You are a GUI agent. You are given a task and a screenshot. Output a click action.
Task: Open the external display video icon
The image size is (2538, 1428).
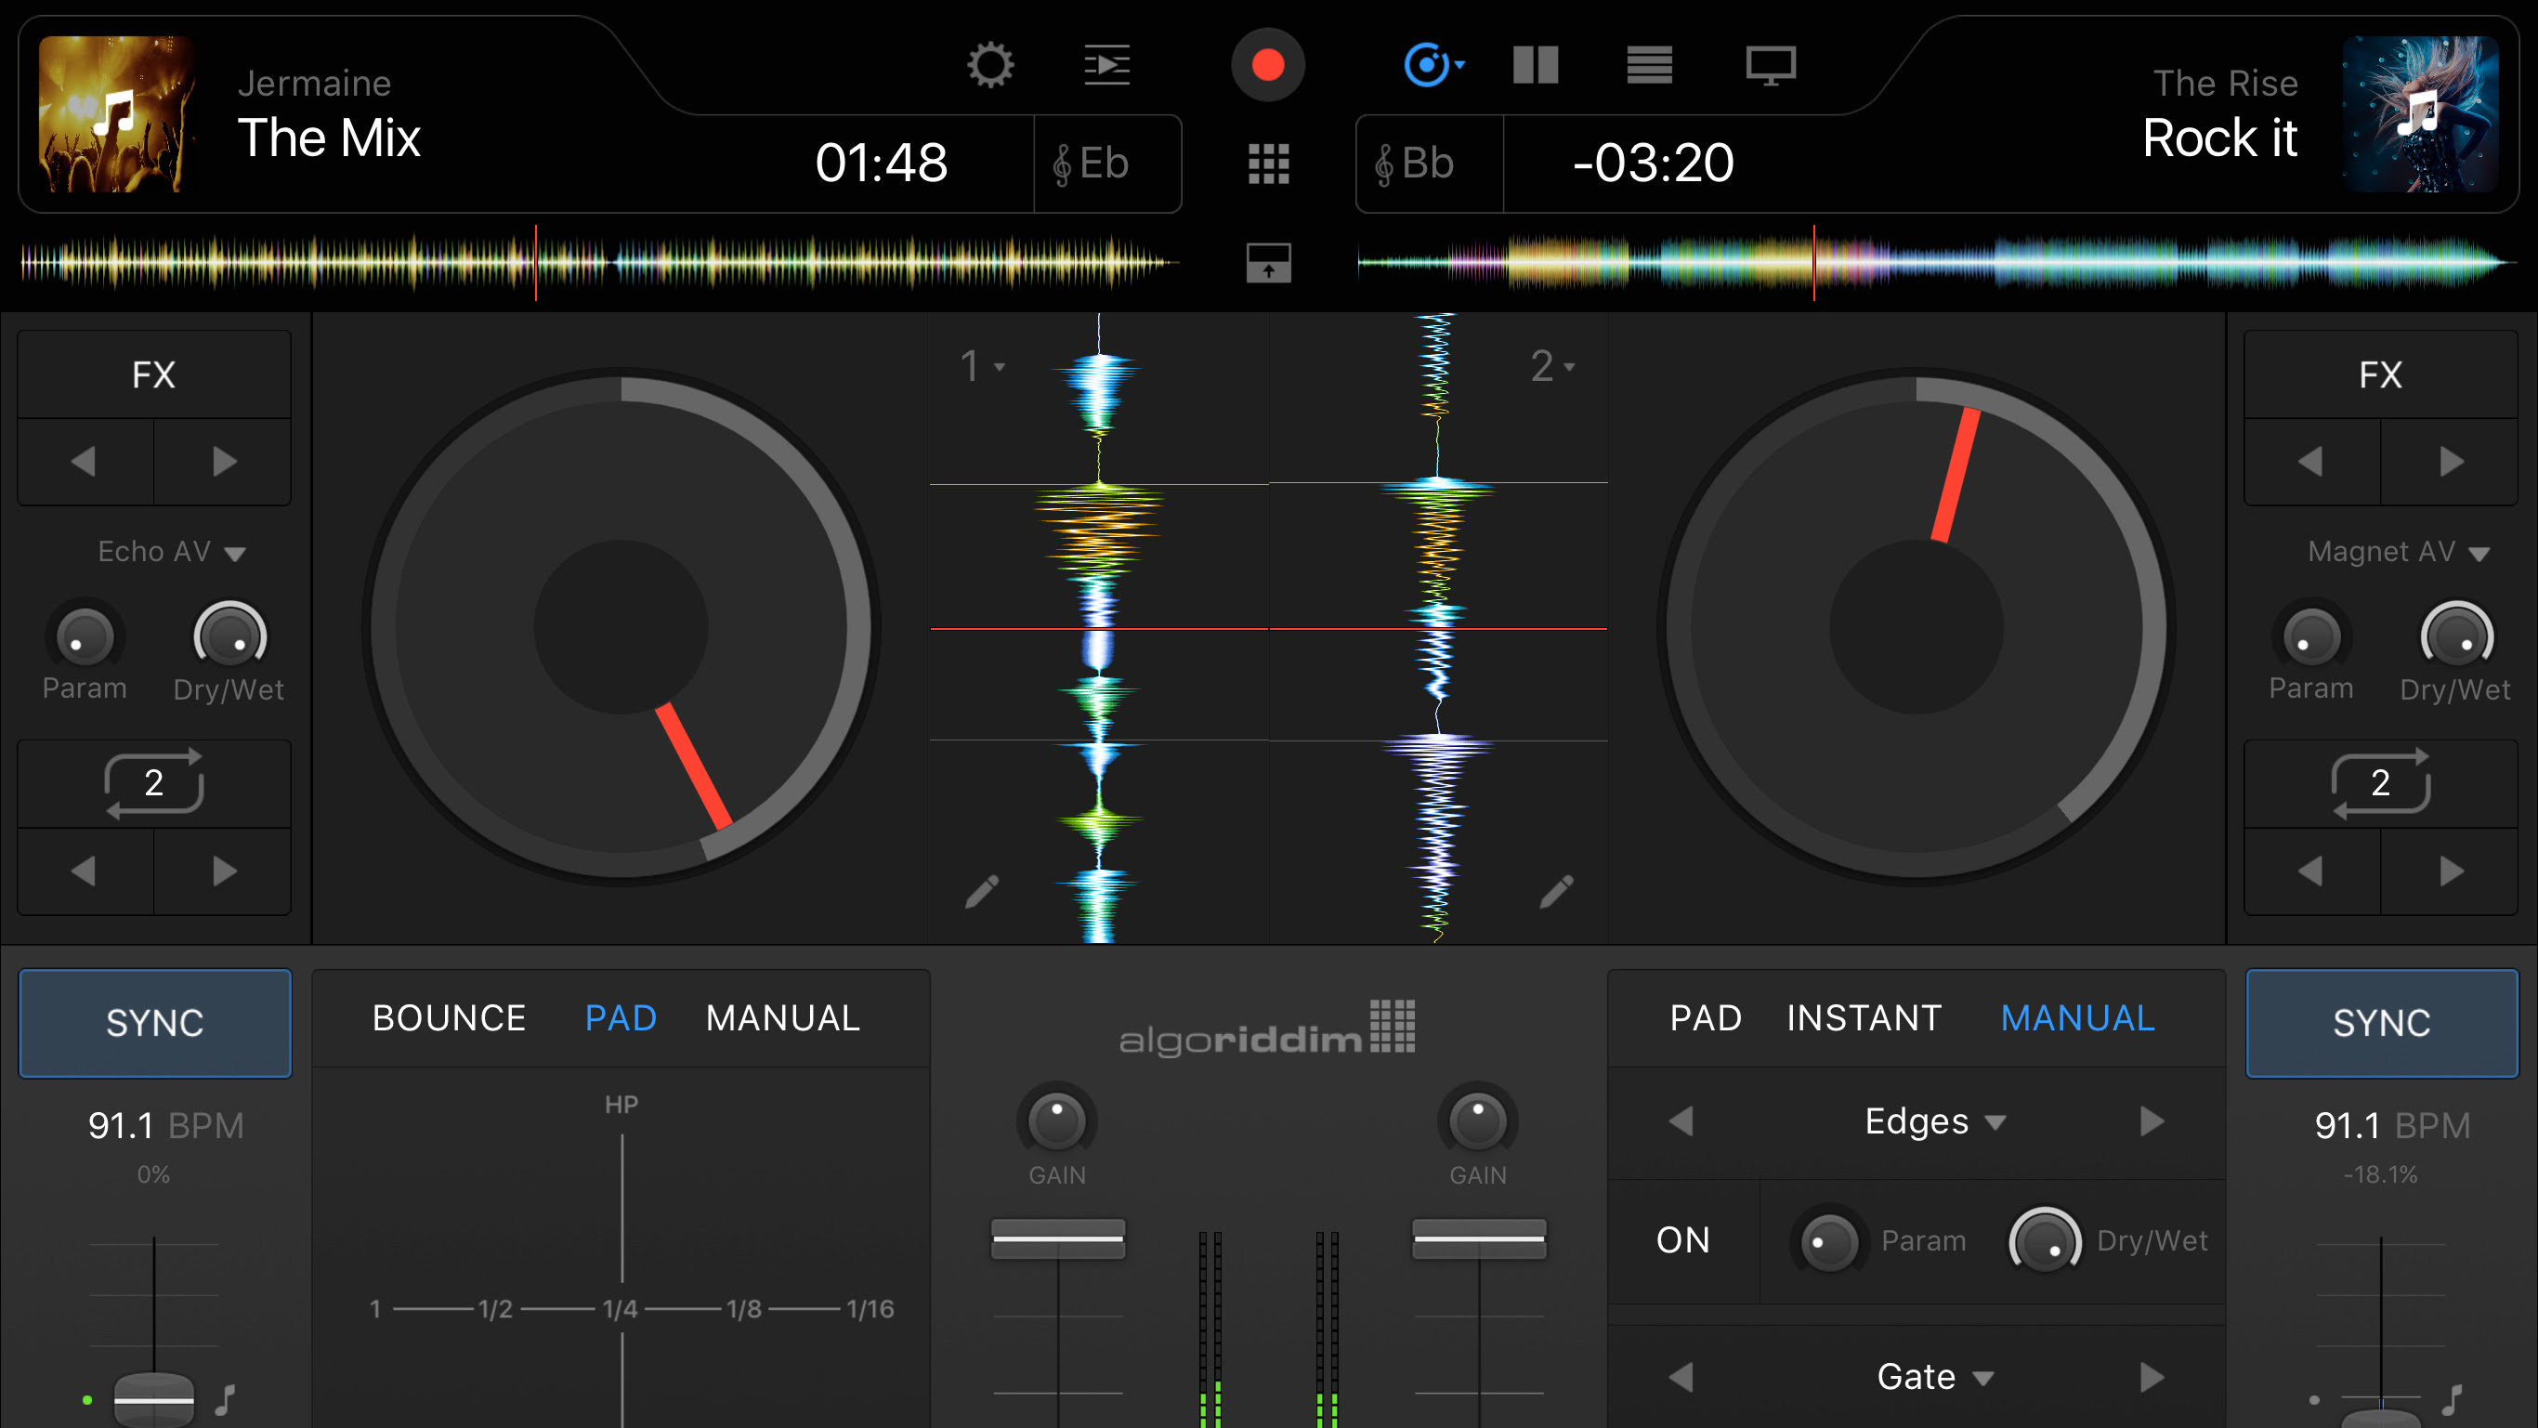coord(1770,65)
